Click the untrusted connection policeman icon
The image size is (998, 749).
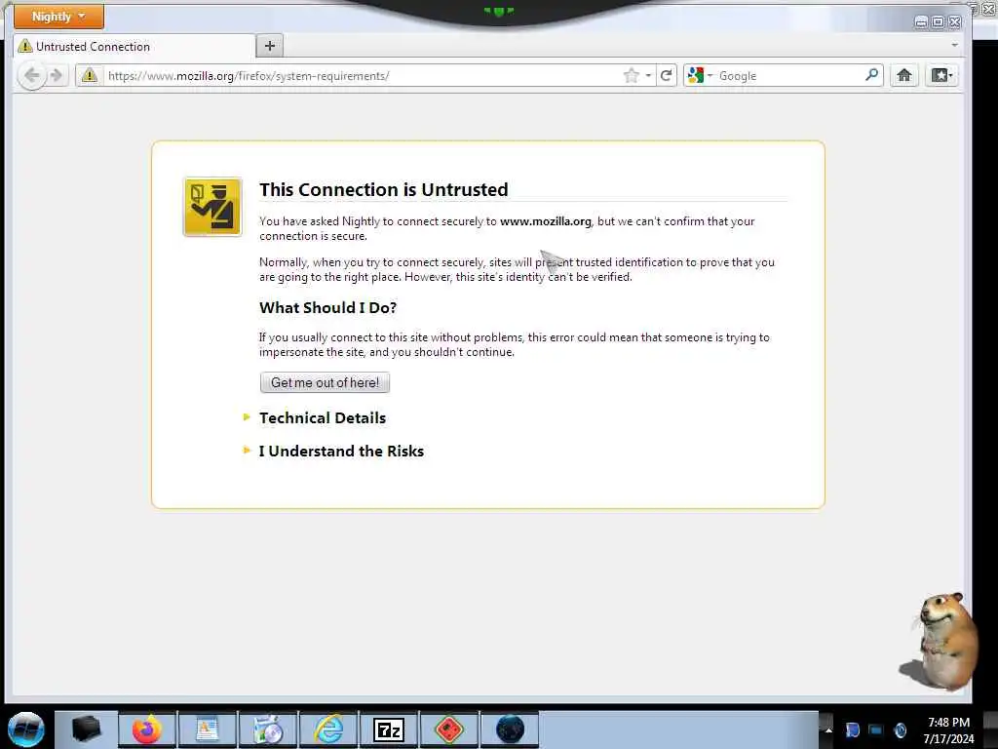pos(212,207)
